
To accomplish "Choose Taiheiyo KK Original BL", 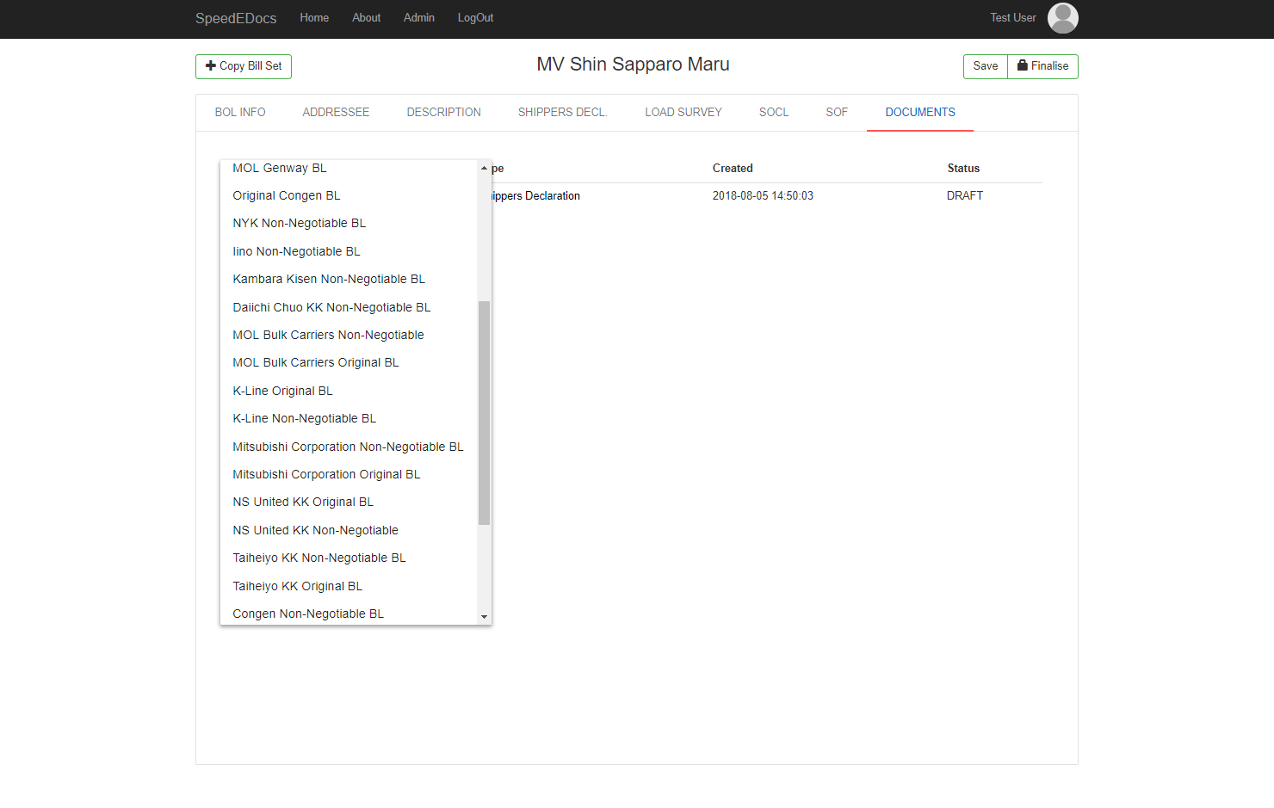I will pos(349,587).
